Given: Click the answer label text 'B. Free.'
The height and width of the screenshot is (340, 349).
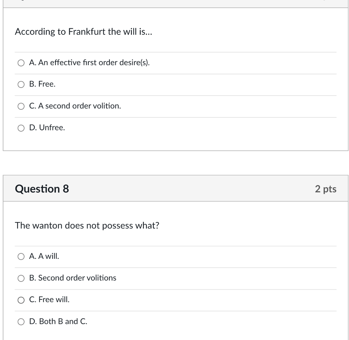Looking at the screenshot, I should tap(42, 84).
